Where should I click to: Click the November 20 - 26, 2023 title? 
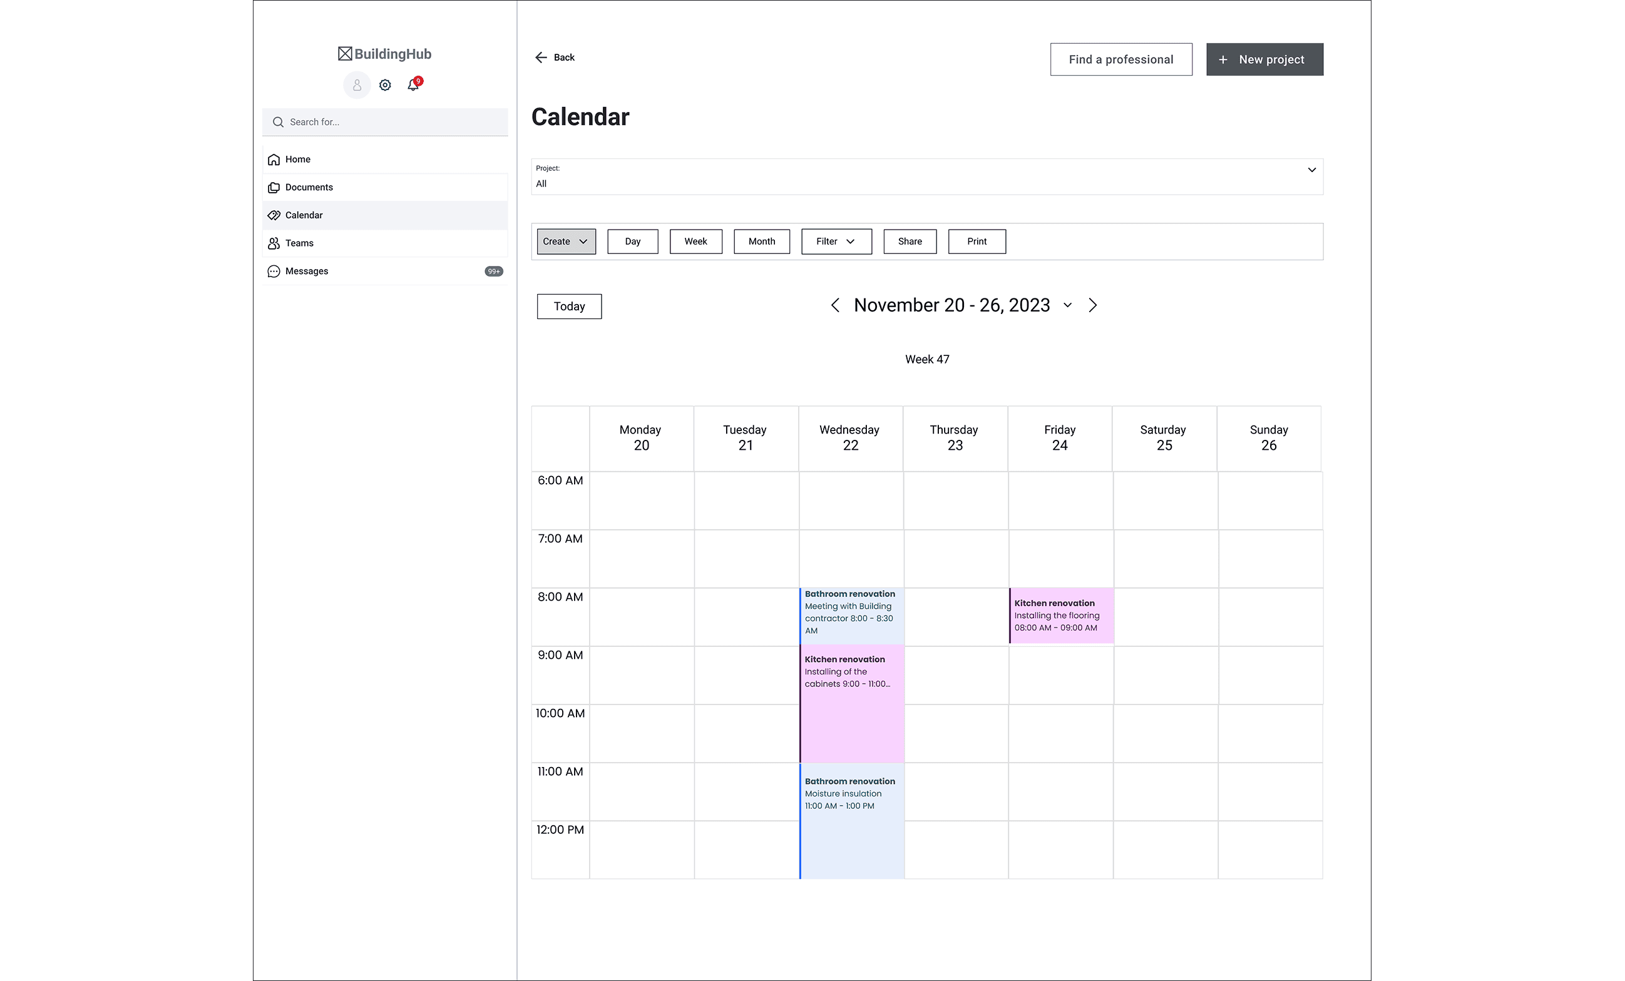(951, 305)
